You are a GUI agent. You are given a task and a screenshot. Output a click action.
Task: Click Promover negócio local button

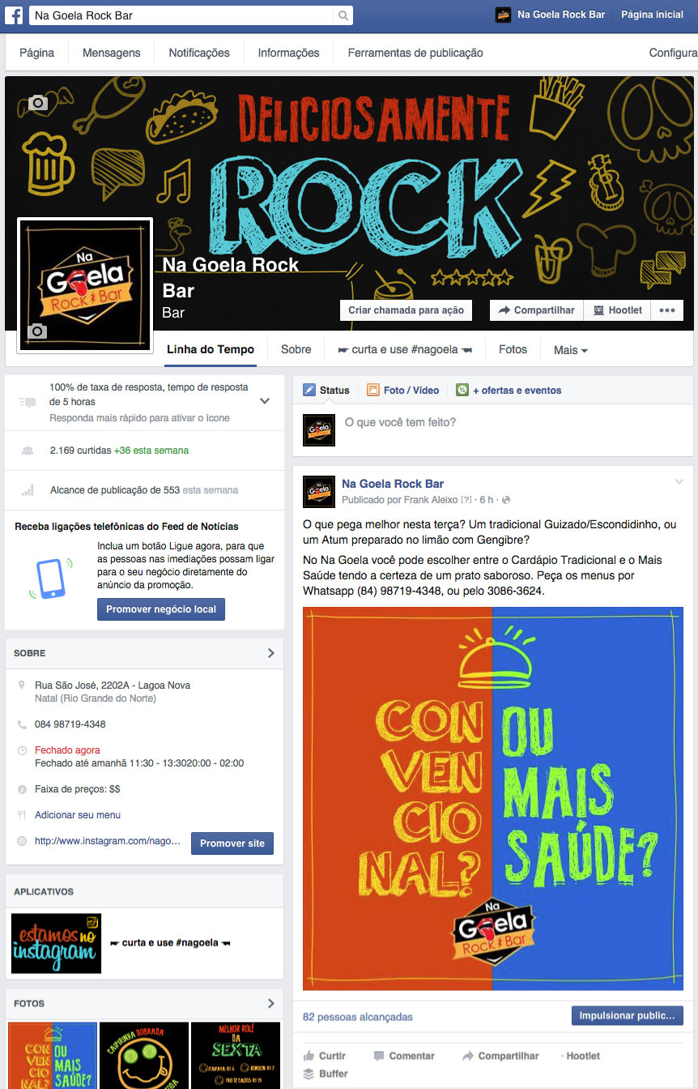(x=161, y=609)
